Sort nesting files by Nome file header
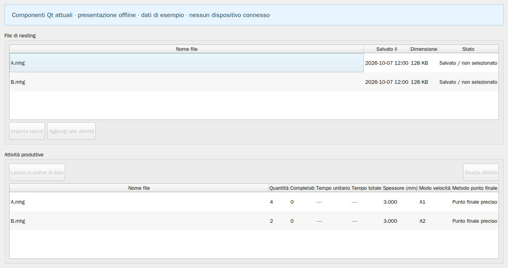This screenshot has width=508, height=268. (187, 49)
